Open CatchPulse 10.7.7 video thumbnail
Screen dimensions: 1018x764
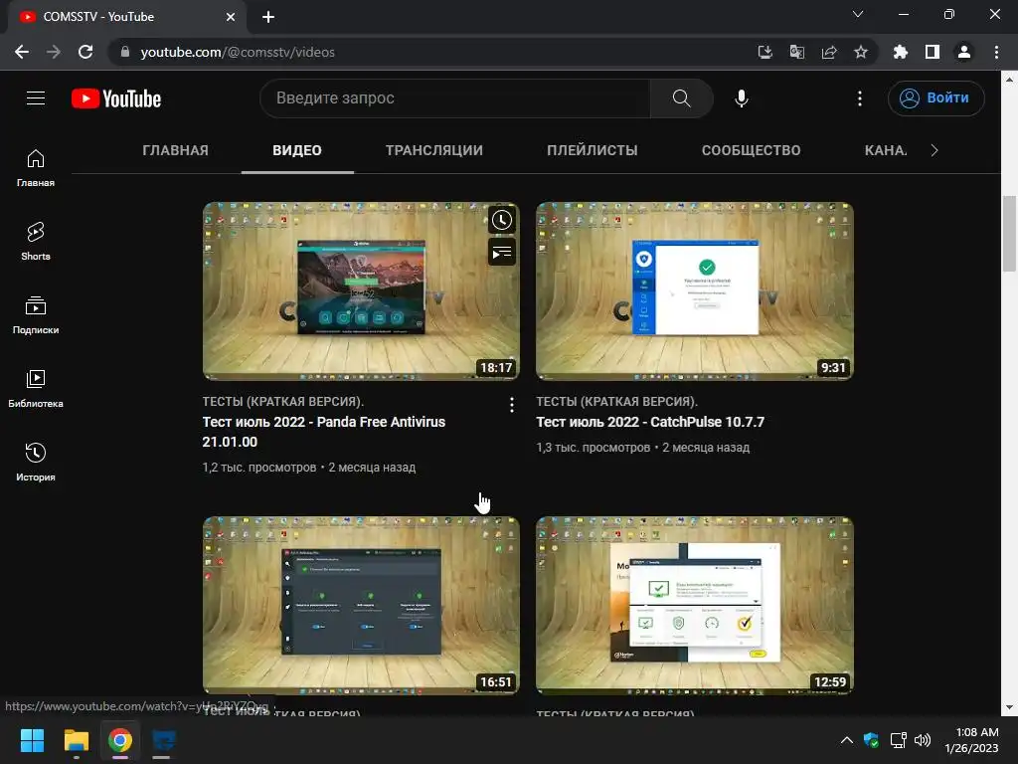click(x=695, y=291)
